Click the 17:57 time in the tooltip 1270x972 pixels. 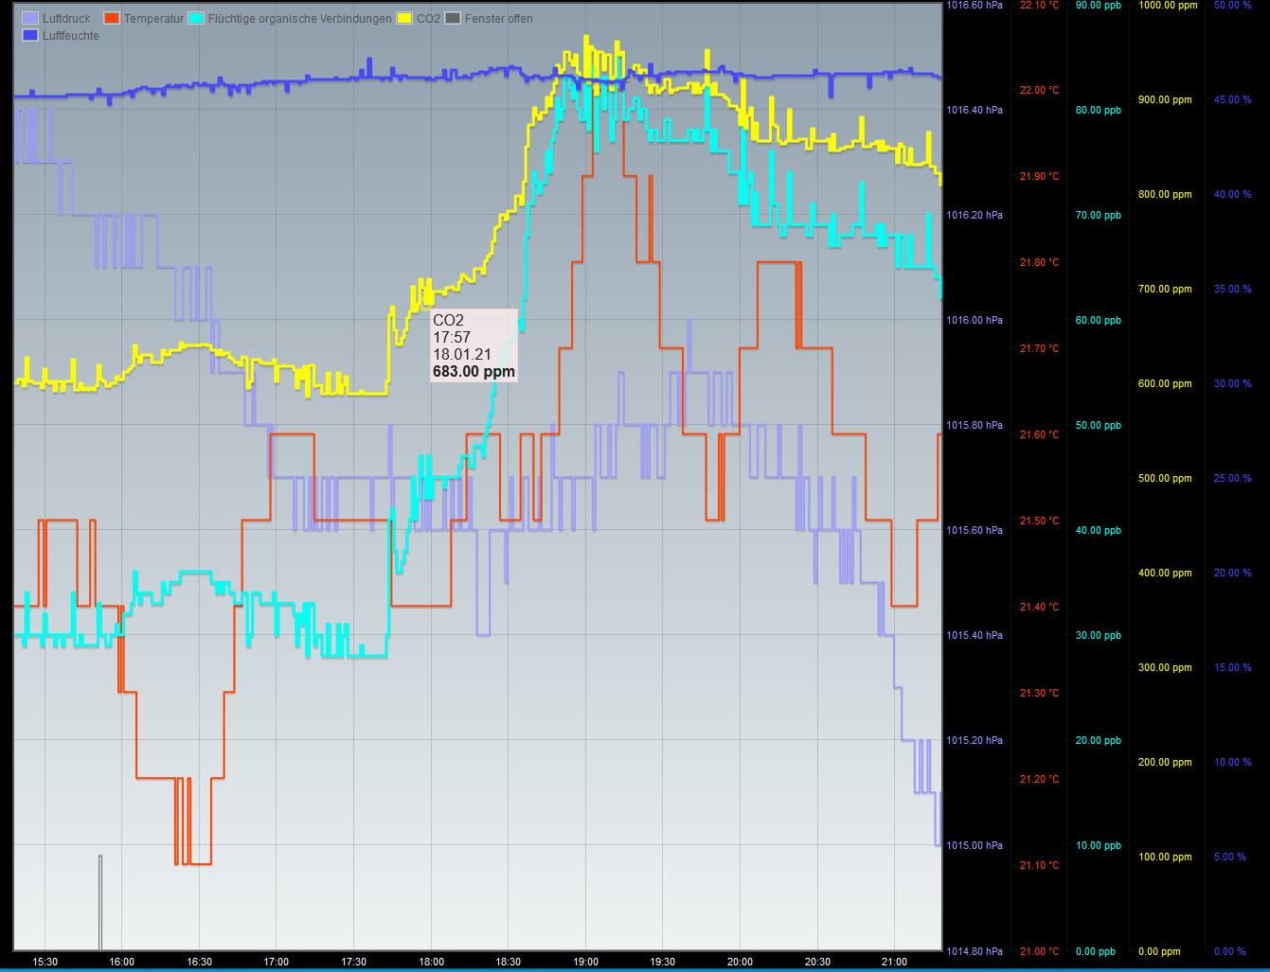[x=452, y=338]
